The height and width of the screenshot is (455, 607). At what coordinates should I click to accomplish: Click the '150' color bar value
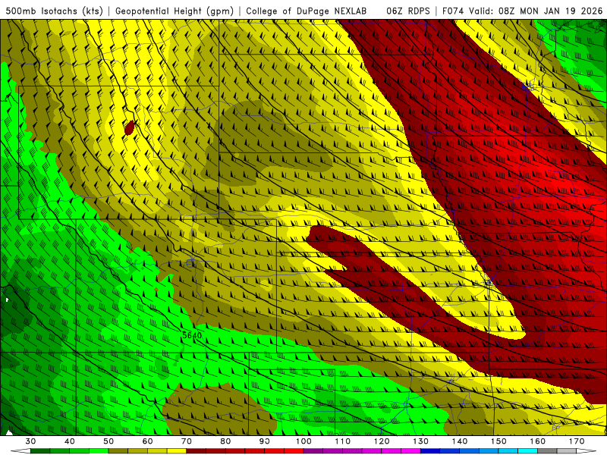click(x=498, y=441)
